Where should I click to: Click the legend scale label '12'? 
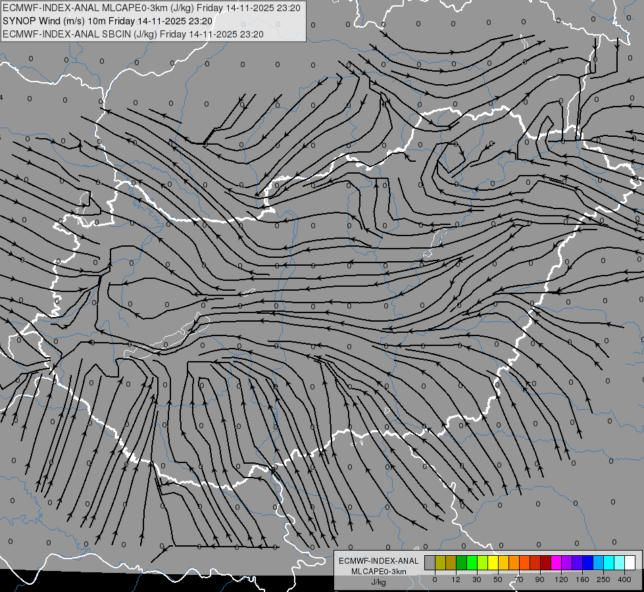pos(455,580)
